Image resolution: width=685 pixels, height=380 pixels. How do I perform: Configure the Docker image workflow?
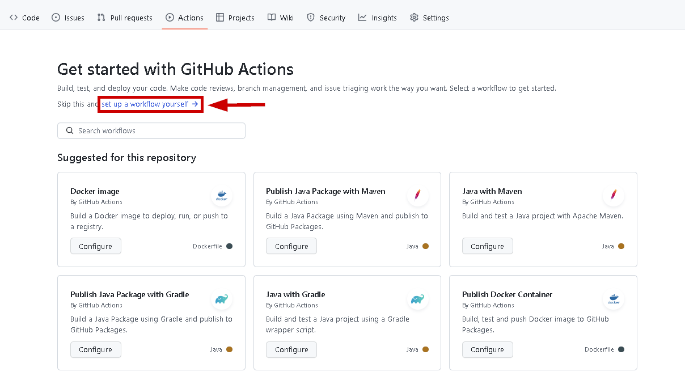pyautogui.click(x=95, y=246)
